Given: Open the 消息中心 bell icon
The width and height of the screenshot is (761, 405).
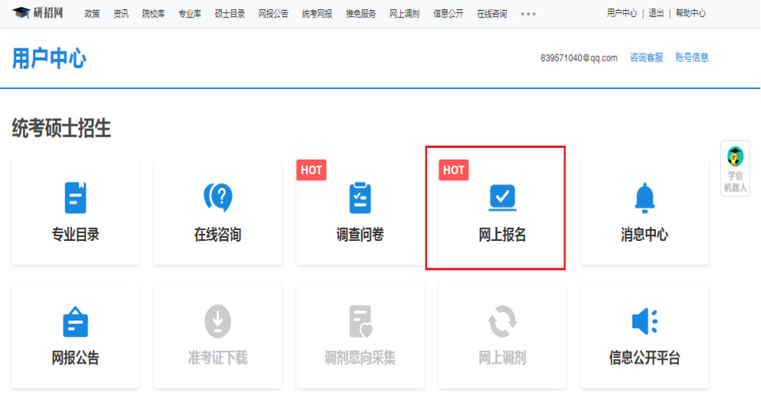Looking at the screenshot, I should tap(644, 198).
